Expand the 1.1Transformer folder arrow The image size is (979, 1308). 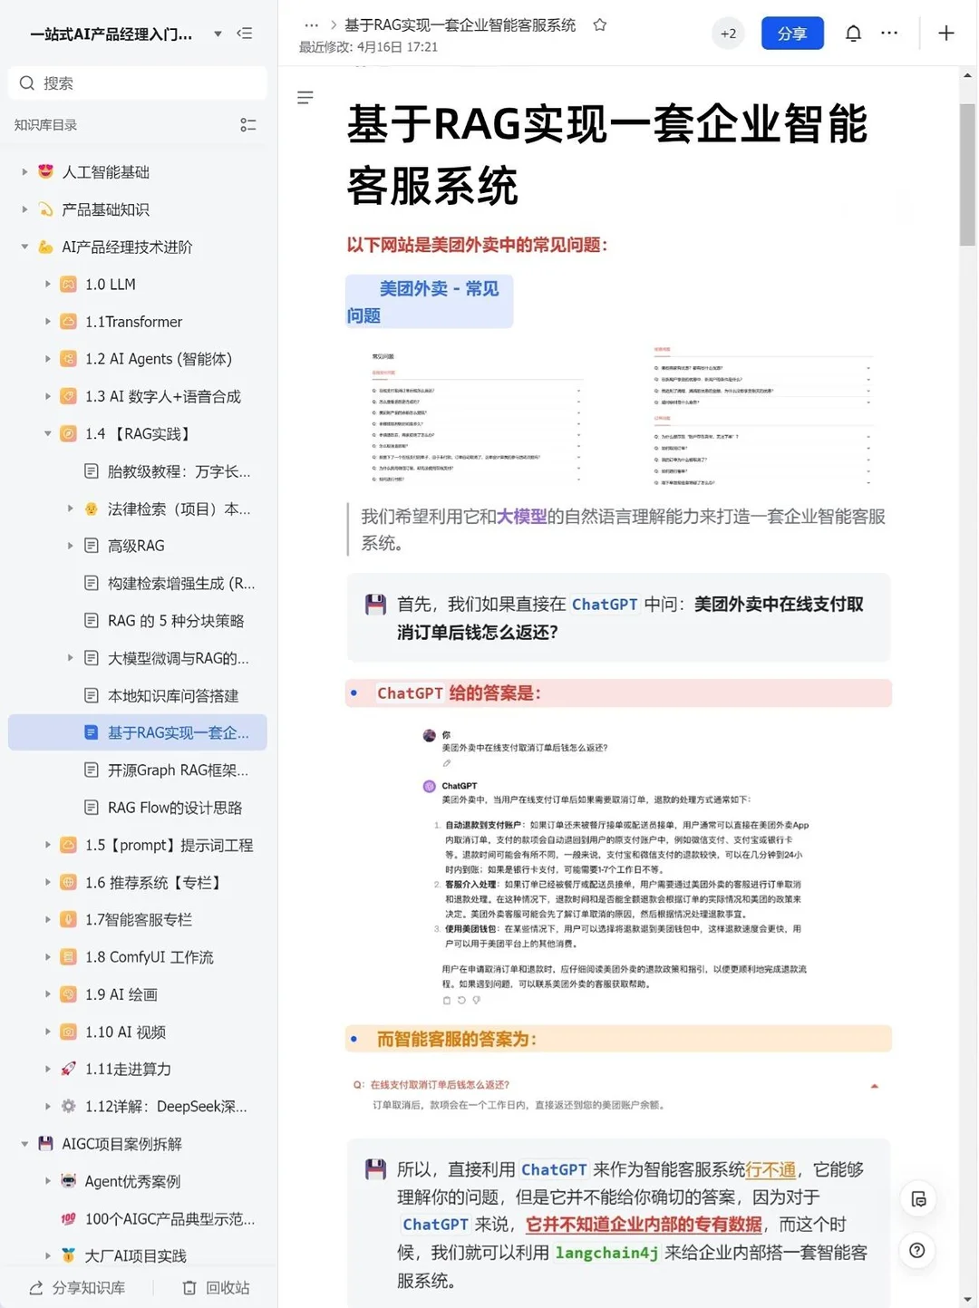click(x=48, y=322)
